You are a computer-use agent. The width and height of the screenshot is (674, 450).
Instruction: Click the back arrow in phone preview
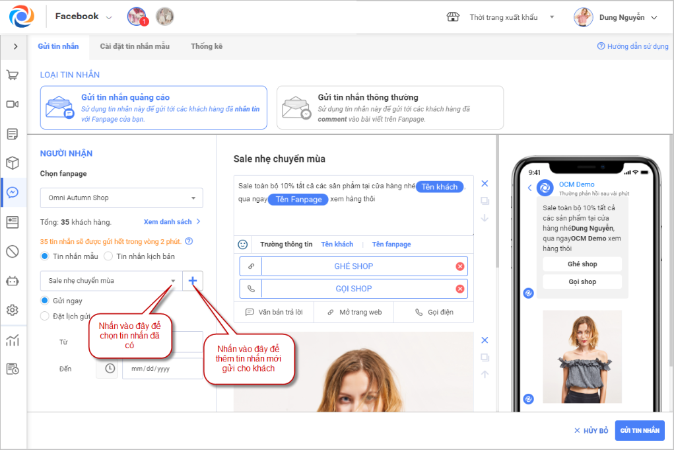click(529, 188)
